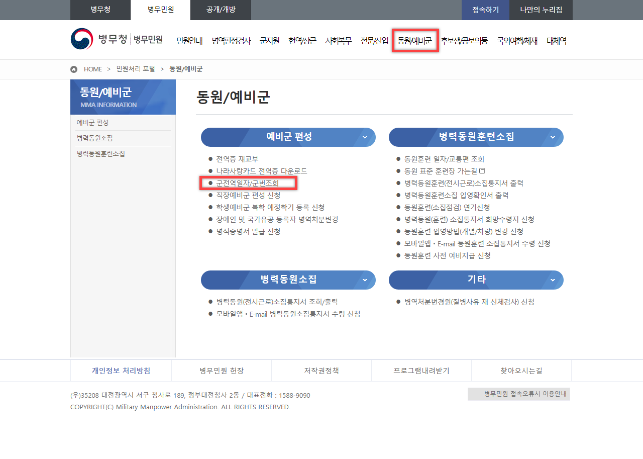This screenshot has height=459, width=643.
Task: Open 병력동원훈련(전시근로)소집통지서 출력 link
Action: 463,183
